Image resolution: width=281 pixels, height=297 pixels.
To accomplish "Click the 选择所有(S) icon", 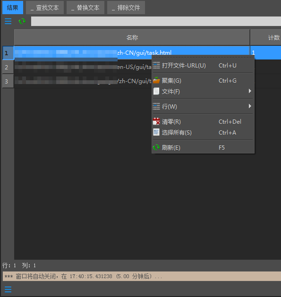I will click(x=156, y=132).
